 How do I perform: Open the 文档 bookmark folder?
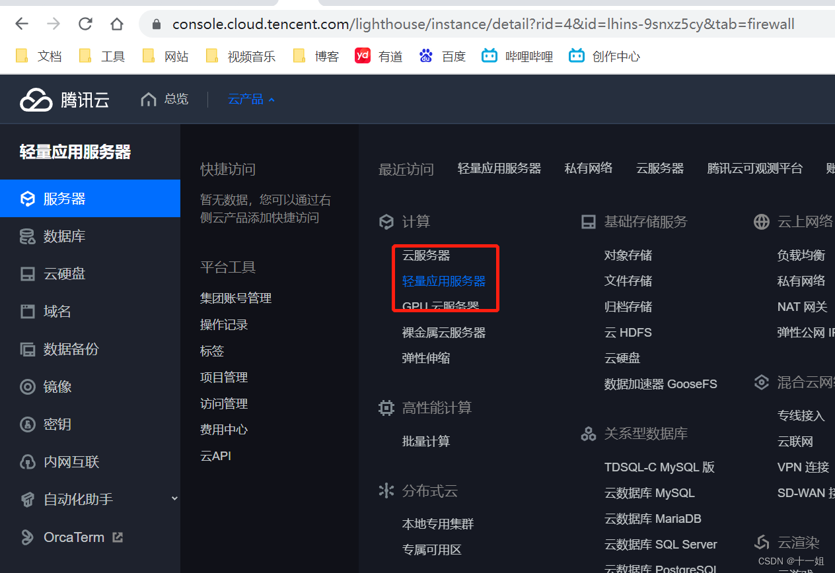click(x=39, y=56)
